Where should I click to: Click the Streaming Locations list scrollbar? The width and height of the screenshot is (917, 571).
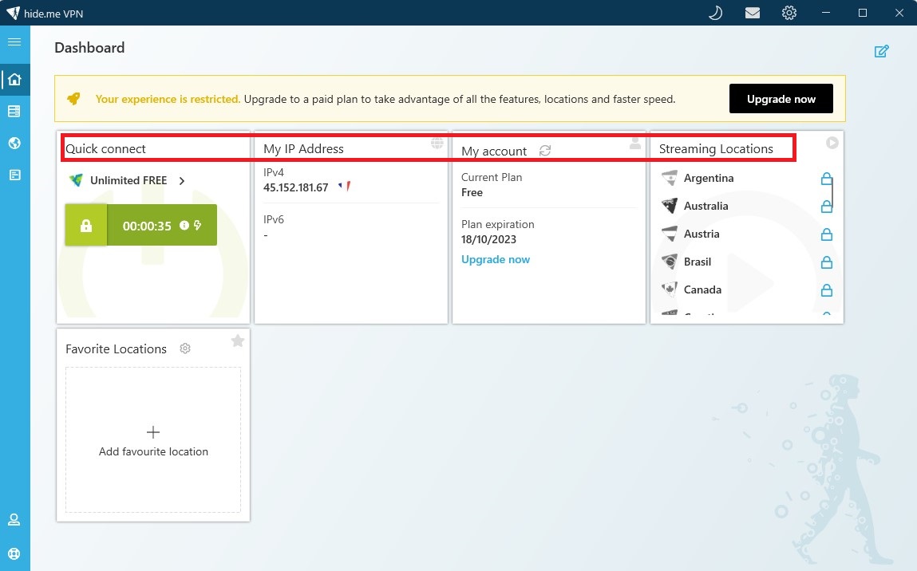pos(833,191)
